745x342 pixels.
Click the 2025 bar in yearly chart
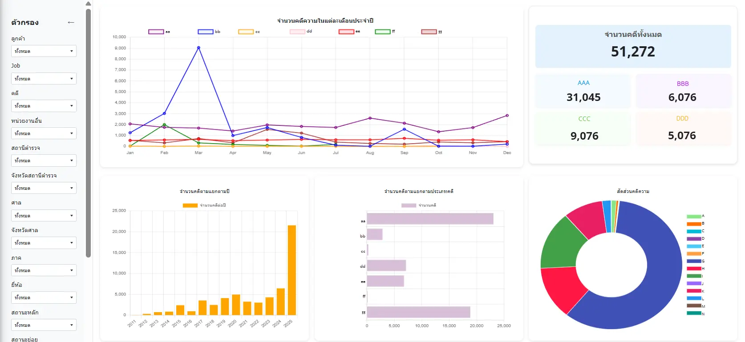tap(292, 270)
